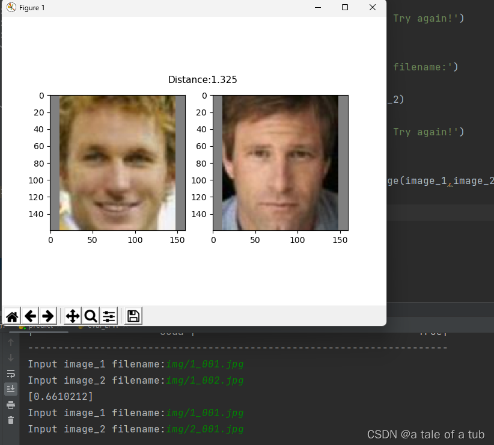Click the Distance:1.325 plot title
This screenshot has height=445, width=494.
coord(203,80)
